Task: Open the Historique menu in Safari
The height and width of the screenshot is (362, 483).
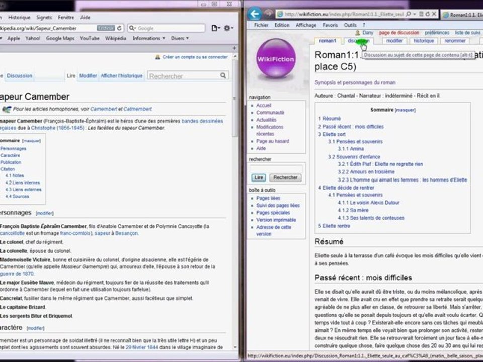Action: click(x=19, y=17)
